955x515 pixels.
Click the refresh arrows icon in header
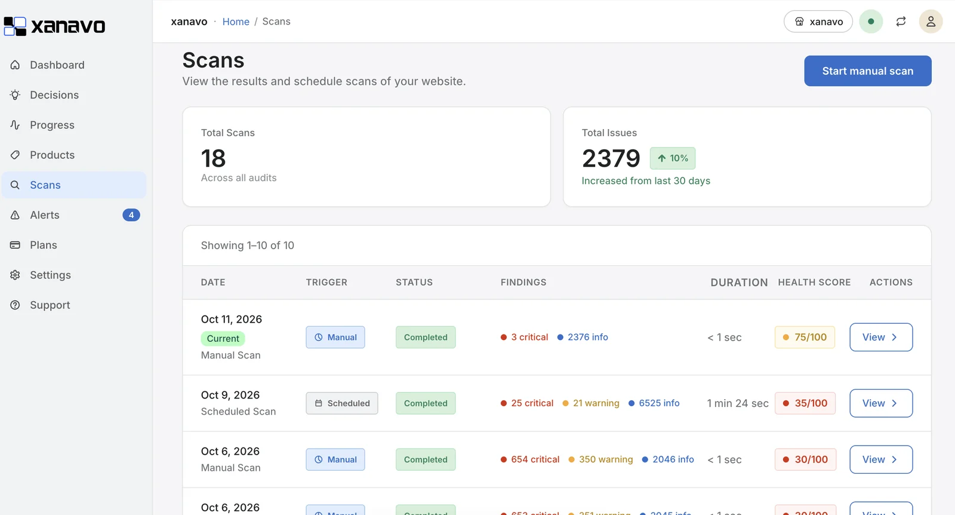[x=901, y=22]
